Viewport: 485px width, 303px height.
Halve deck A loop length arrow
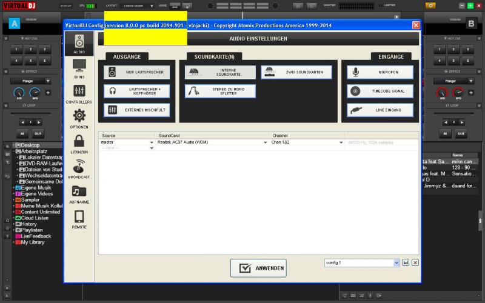tap(22, 122)
